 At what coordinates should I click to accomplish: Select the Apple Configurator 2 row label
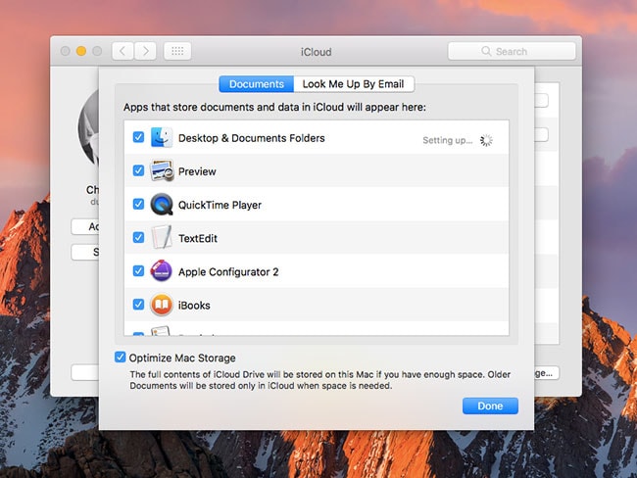228,271
